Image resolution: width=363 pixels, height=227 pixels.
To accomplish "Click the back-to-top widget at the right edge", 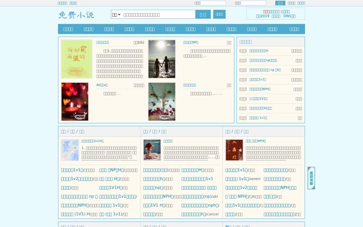I will click(x=311, y=178).
